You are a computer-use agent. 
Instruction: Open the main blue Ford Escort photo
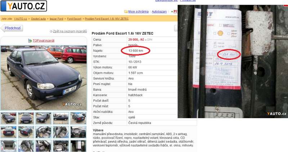pyautogui.click(x=44, y=77)
